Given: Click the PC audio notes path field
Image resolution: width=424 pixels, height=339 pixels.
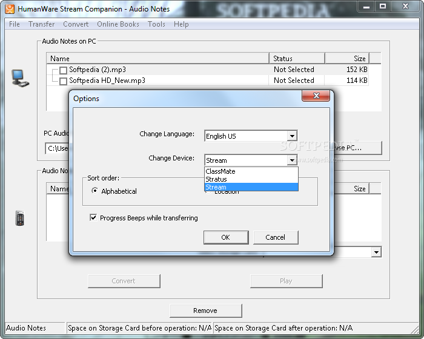Looking at the screenshot, I should [x=57, y=148].
